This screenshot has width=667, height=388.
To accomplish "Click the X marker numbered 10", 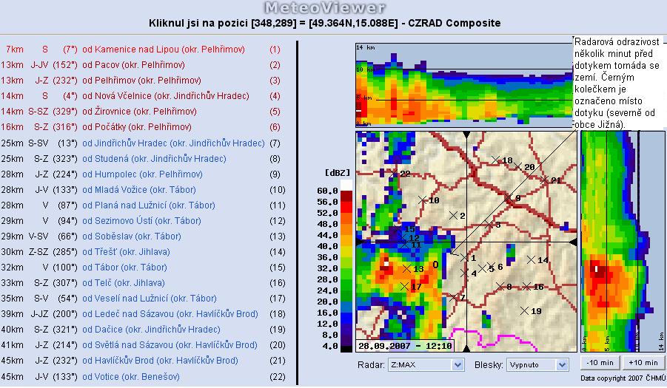I will coord(423,200).
